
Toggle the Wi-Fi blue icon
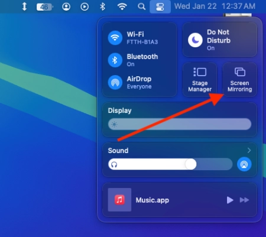(x=115, y=38)
